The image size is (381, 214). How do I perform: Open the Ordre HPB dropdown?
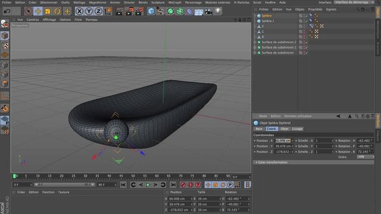[x=365, y=157]
